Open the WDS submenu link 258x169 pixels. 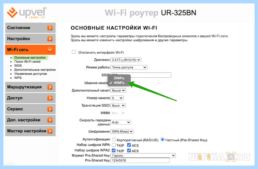(x=18, y=65)
